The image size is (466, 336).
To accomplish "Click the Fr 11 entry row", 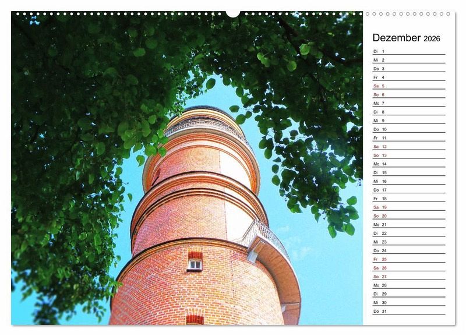I will tap(408, 138).
